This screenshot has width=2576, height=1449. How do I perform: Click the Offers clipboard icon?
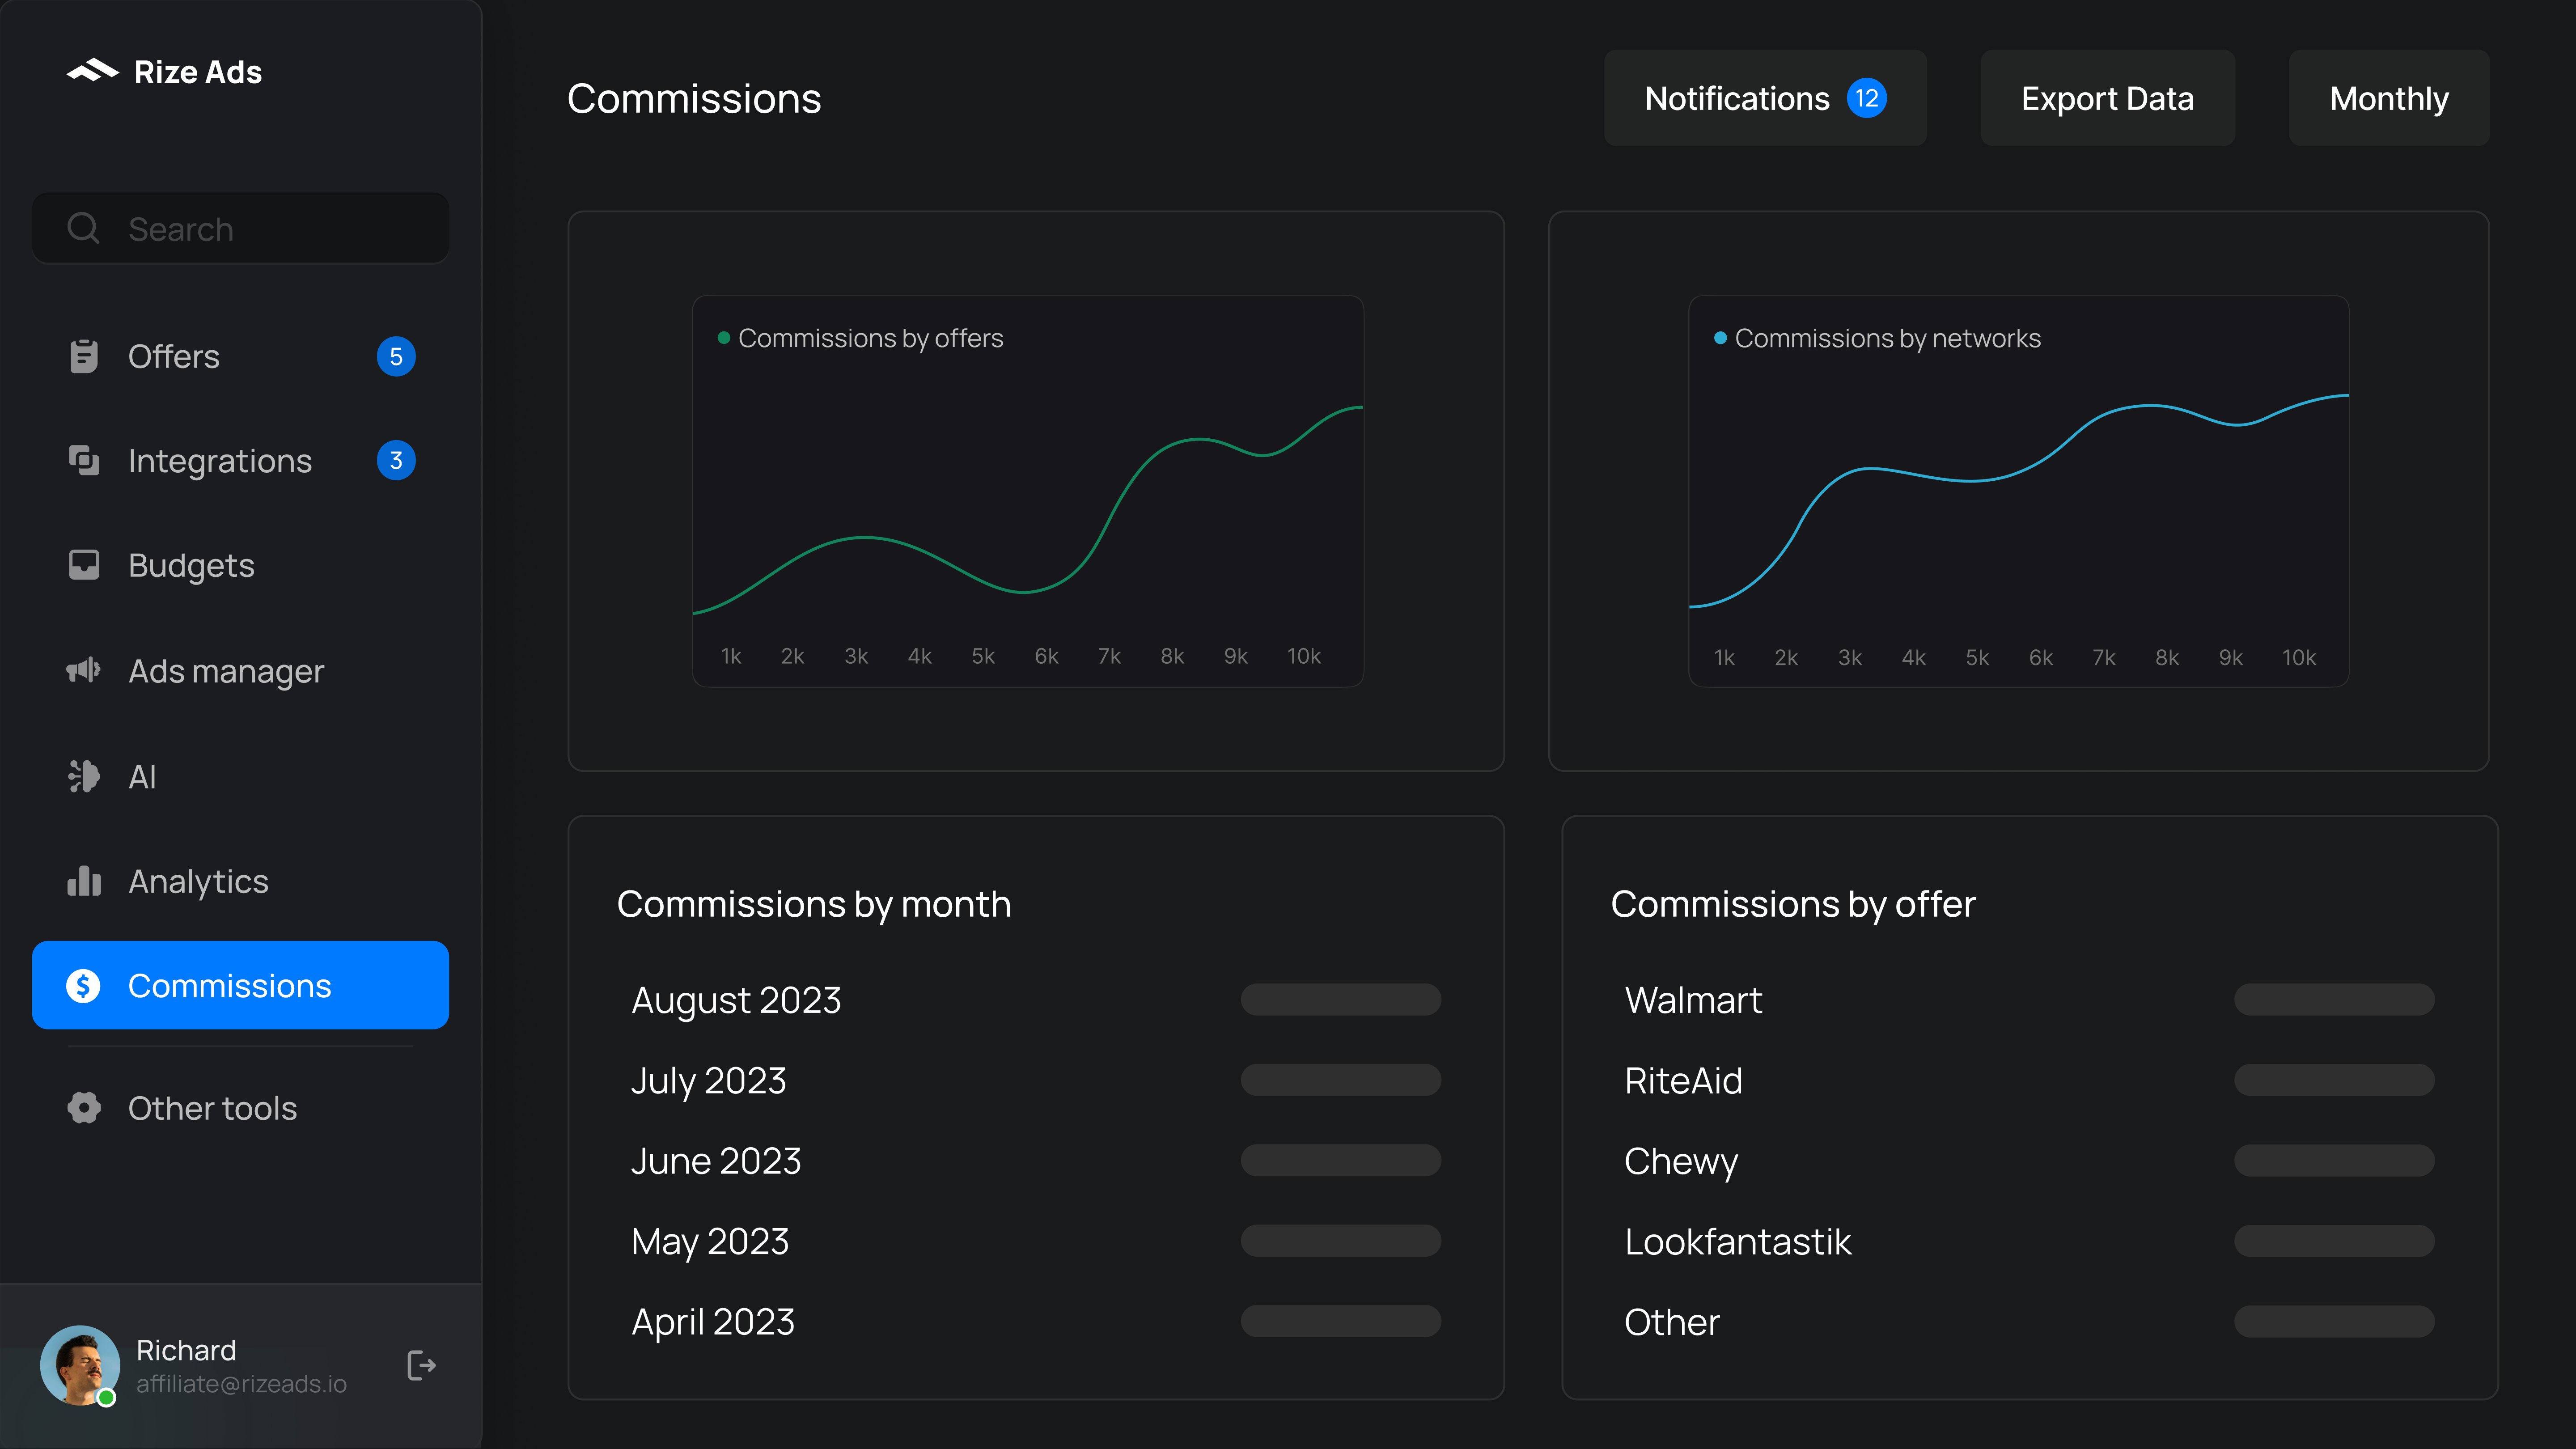84,357
